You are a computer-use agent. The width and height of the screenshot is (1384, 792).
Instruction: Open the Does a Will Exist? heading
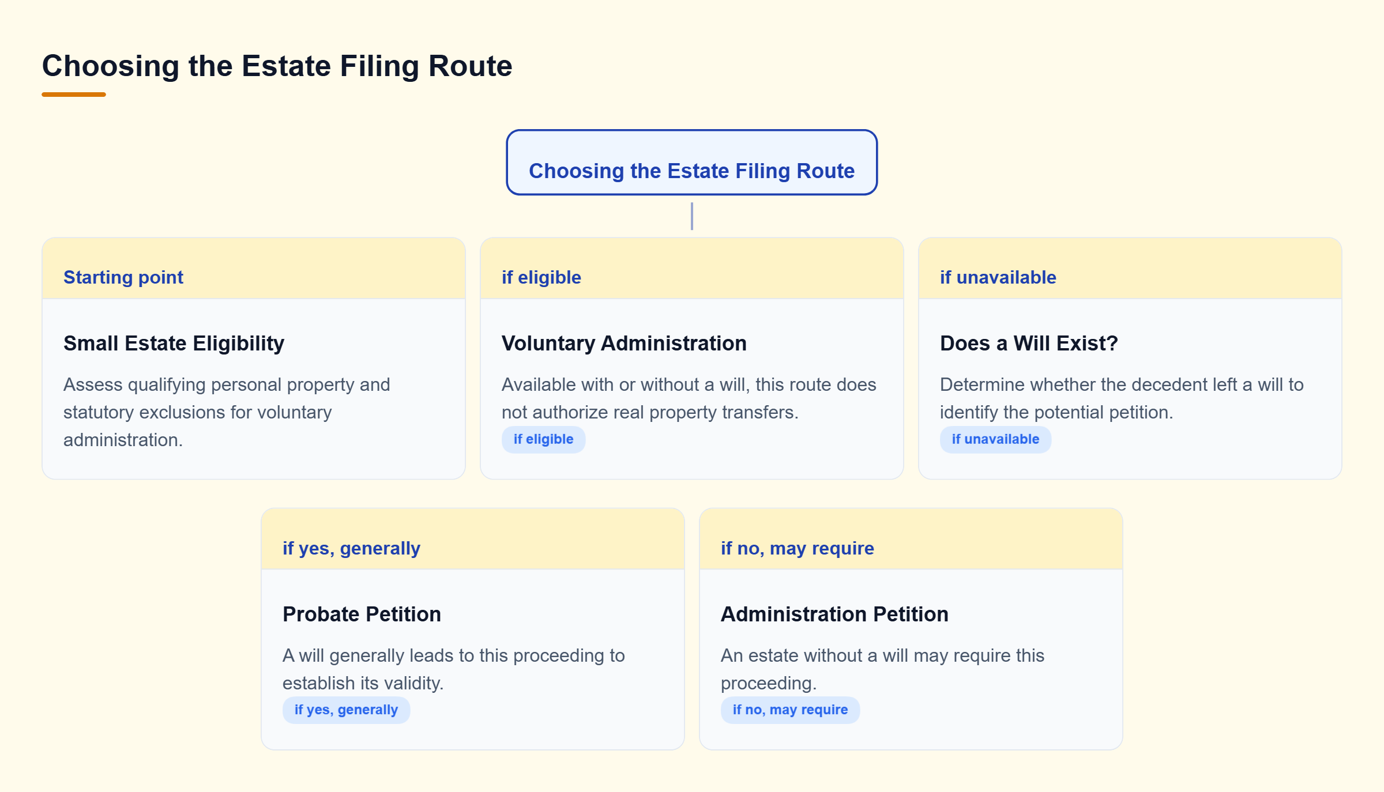pyautogui.click(x=1029, y=343)
